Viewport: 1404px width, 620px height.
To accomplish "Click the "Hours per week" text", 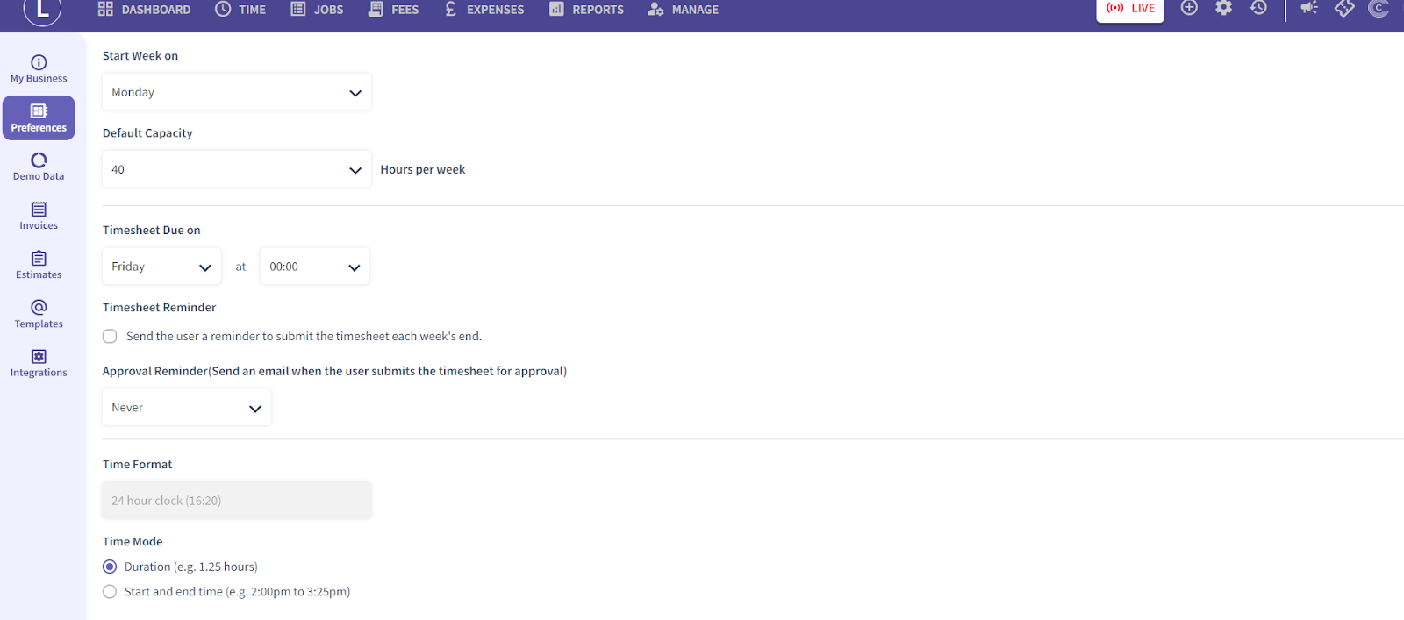I will 423,170.
